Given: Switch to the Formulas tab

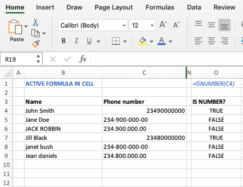Looking at the screenshot, I should [160, 8].
